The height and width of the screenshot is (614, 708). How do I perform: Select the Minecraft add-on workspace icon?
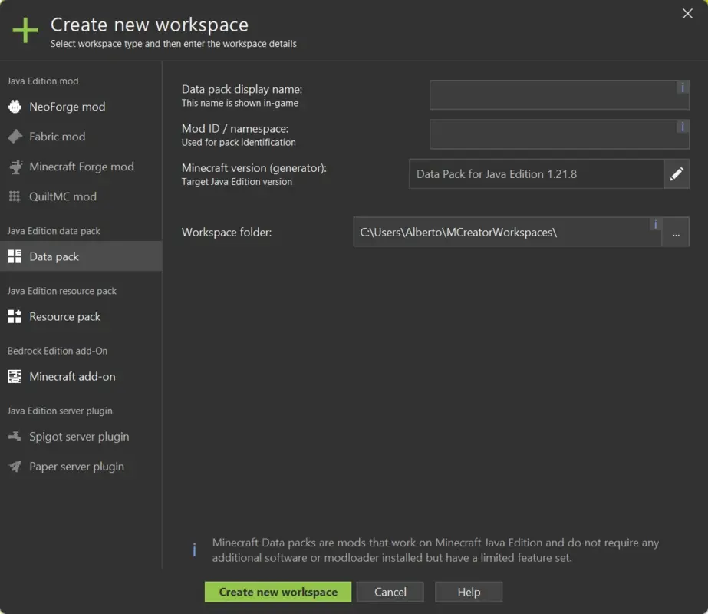(14, 376)
